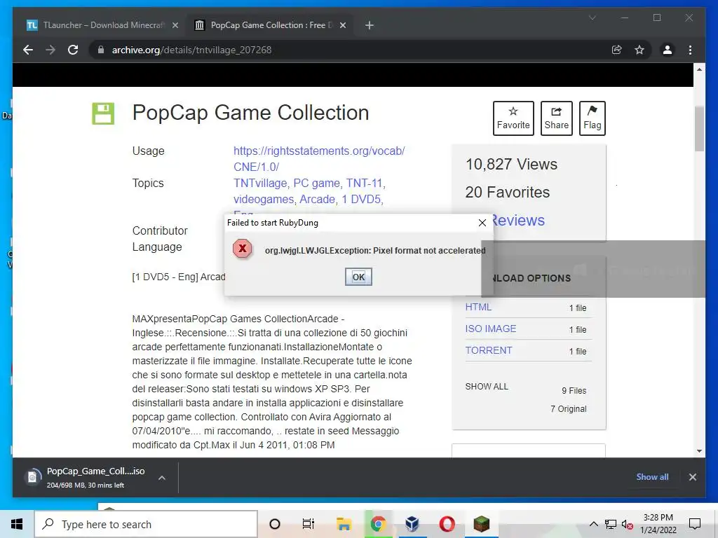This screenshot has height=538, width=718.
Task: Click the vertical scrollbar thumb
Action: tap(699, 129)
